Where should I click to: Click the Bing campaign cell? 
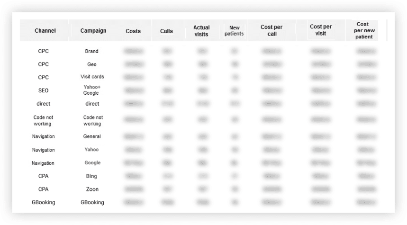(92, 176)
